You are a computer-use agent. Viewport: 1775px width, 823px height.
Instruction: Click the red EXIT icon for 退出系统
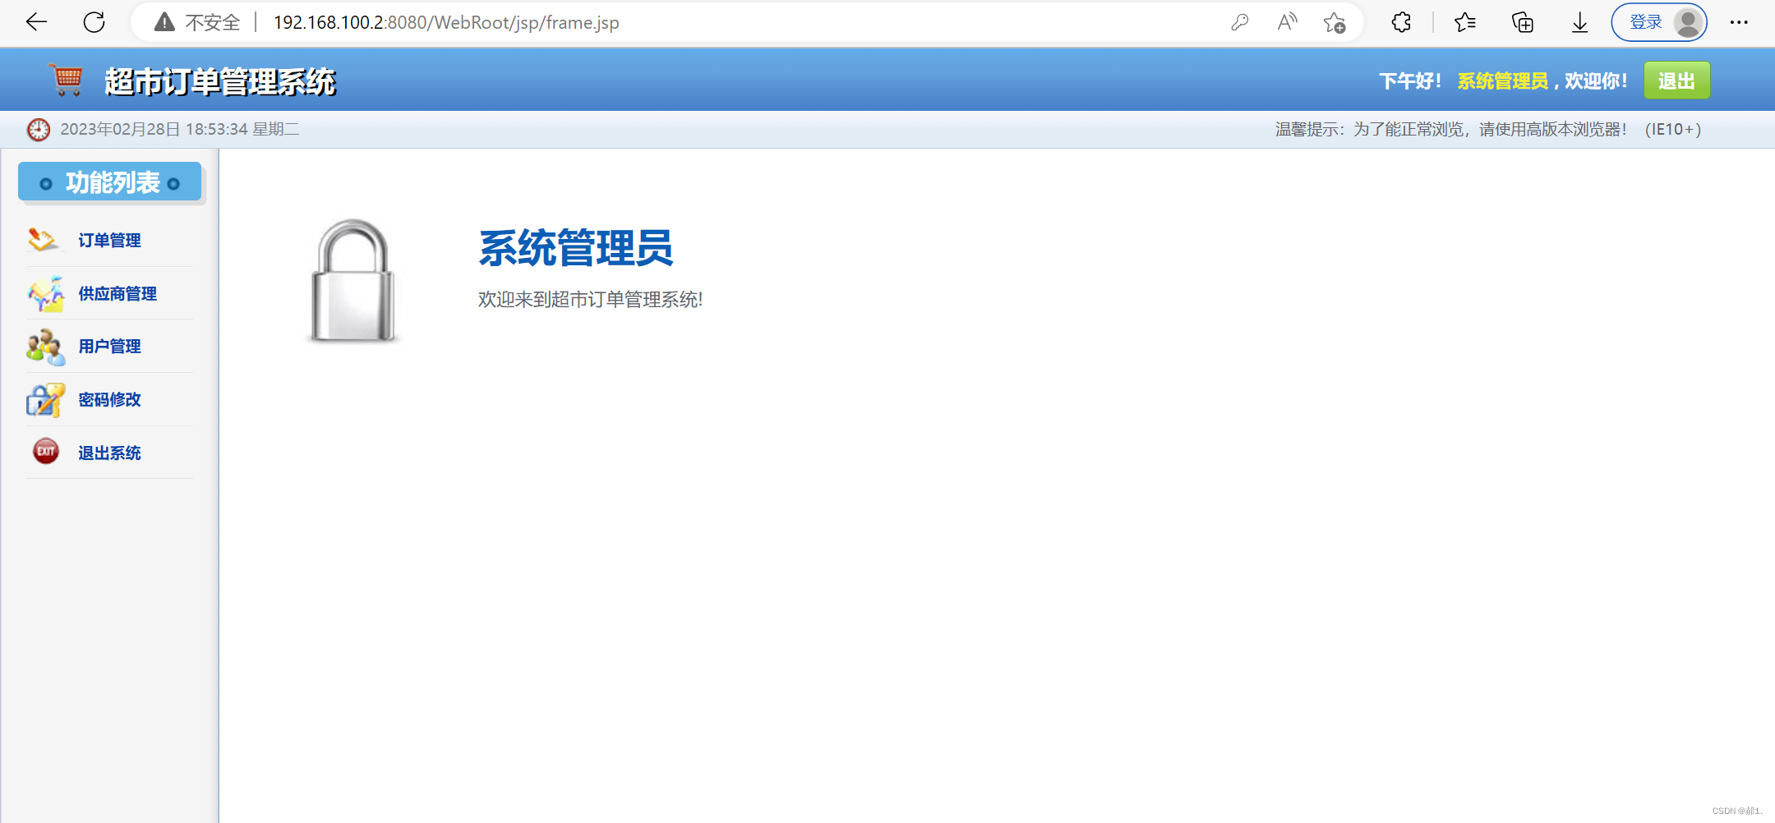click(45, 452)
